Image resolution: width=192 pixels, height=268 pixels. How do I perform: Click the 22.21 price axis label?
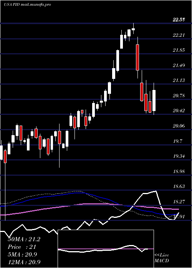(179, 35)
